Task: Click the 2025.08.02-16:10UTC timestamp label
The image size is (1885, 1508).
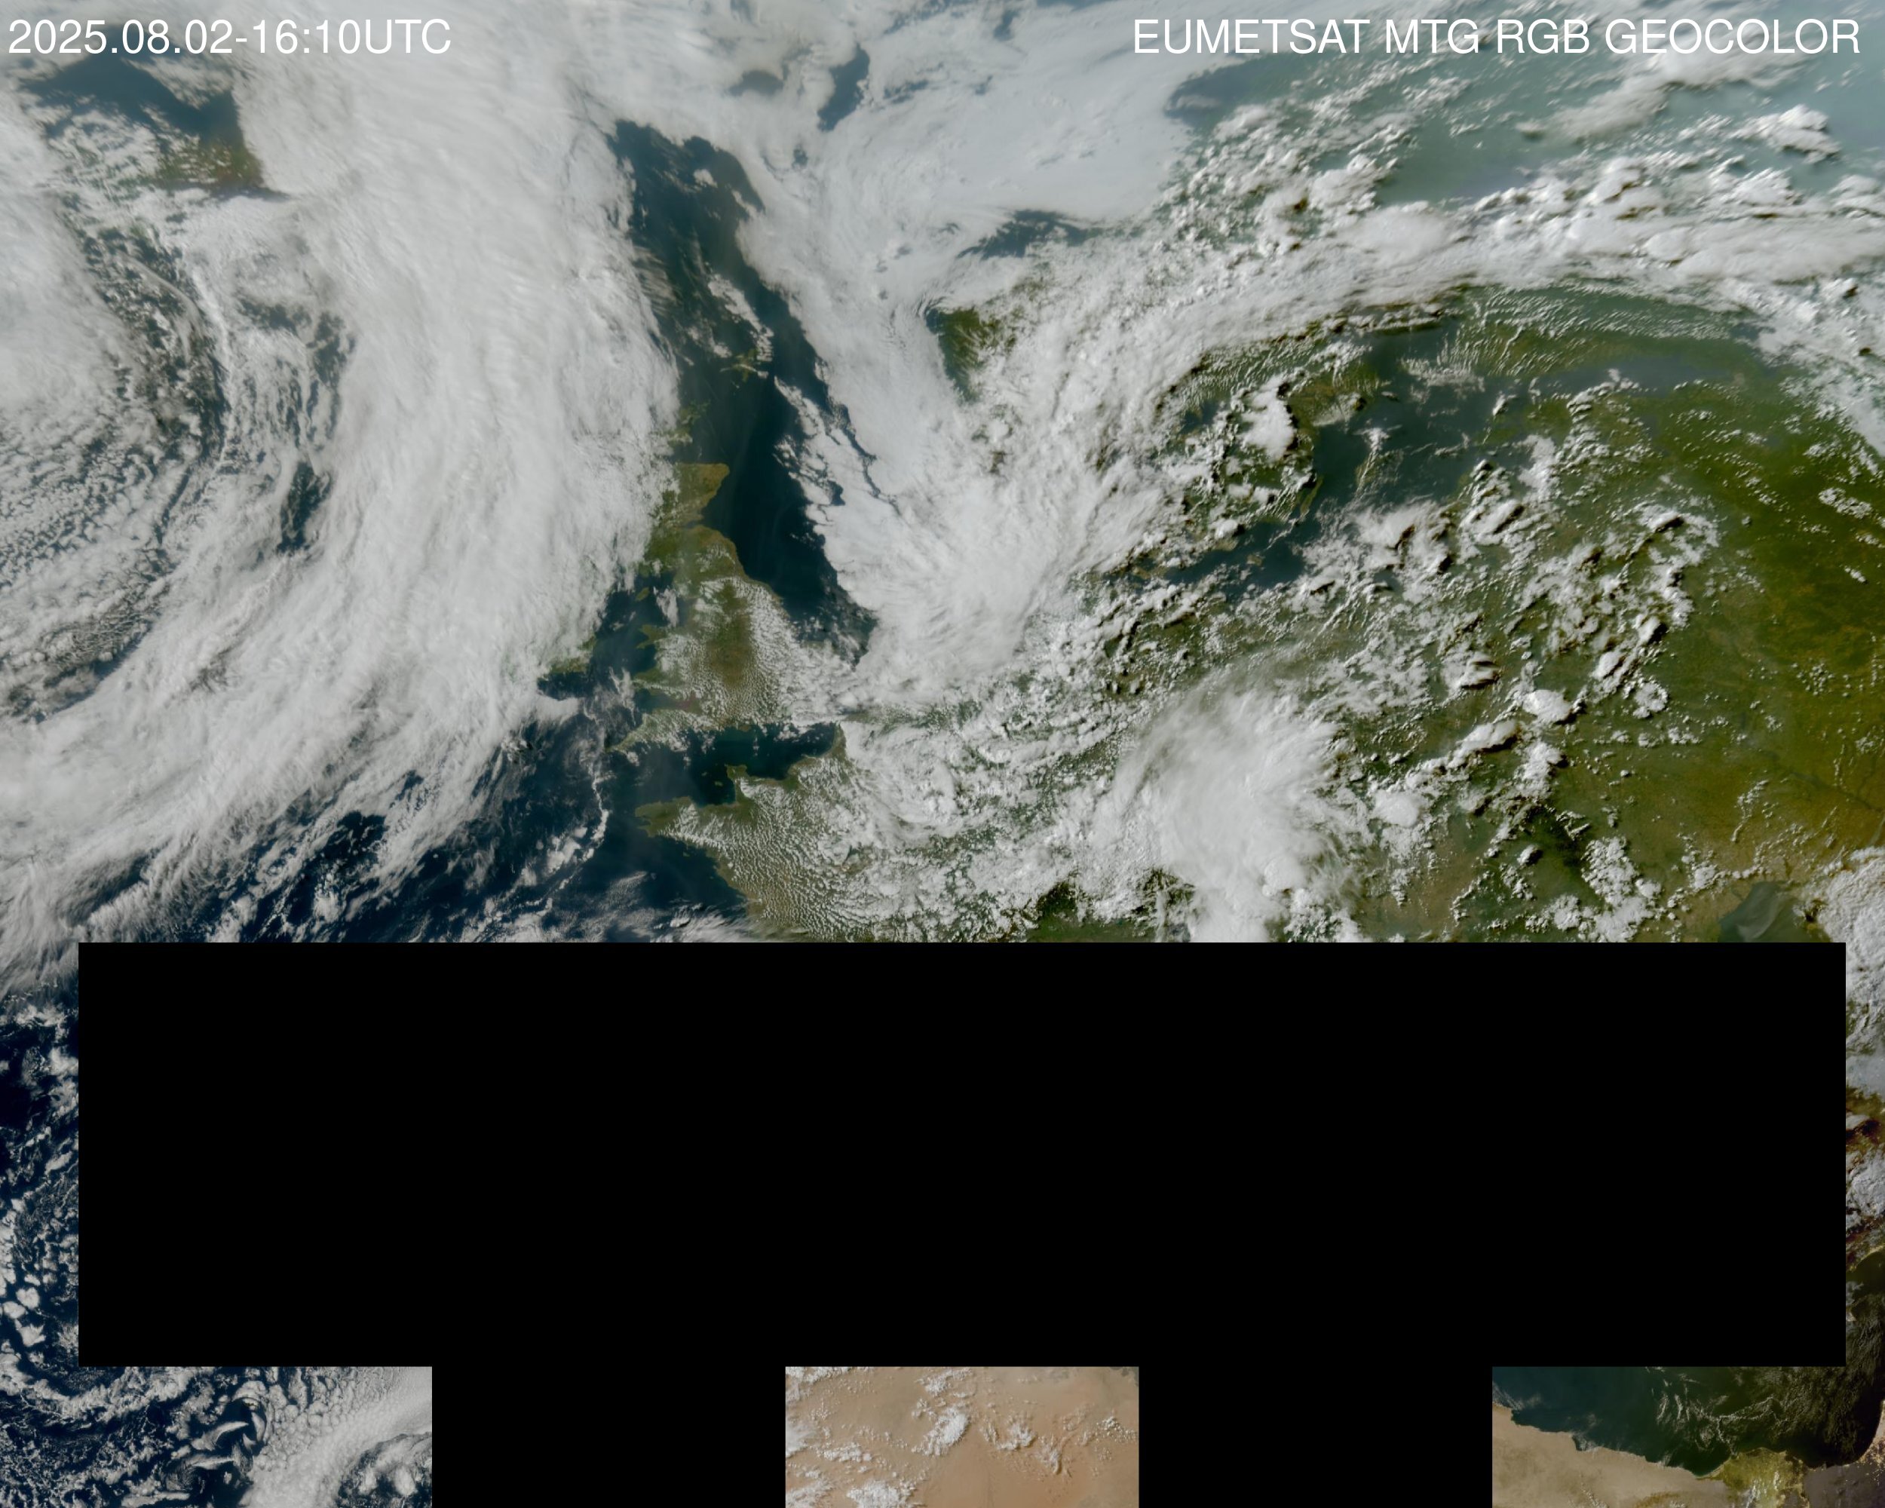Action: point(229,38)
